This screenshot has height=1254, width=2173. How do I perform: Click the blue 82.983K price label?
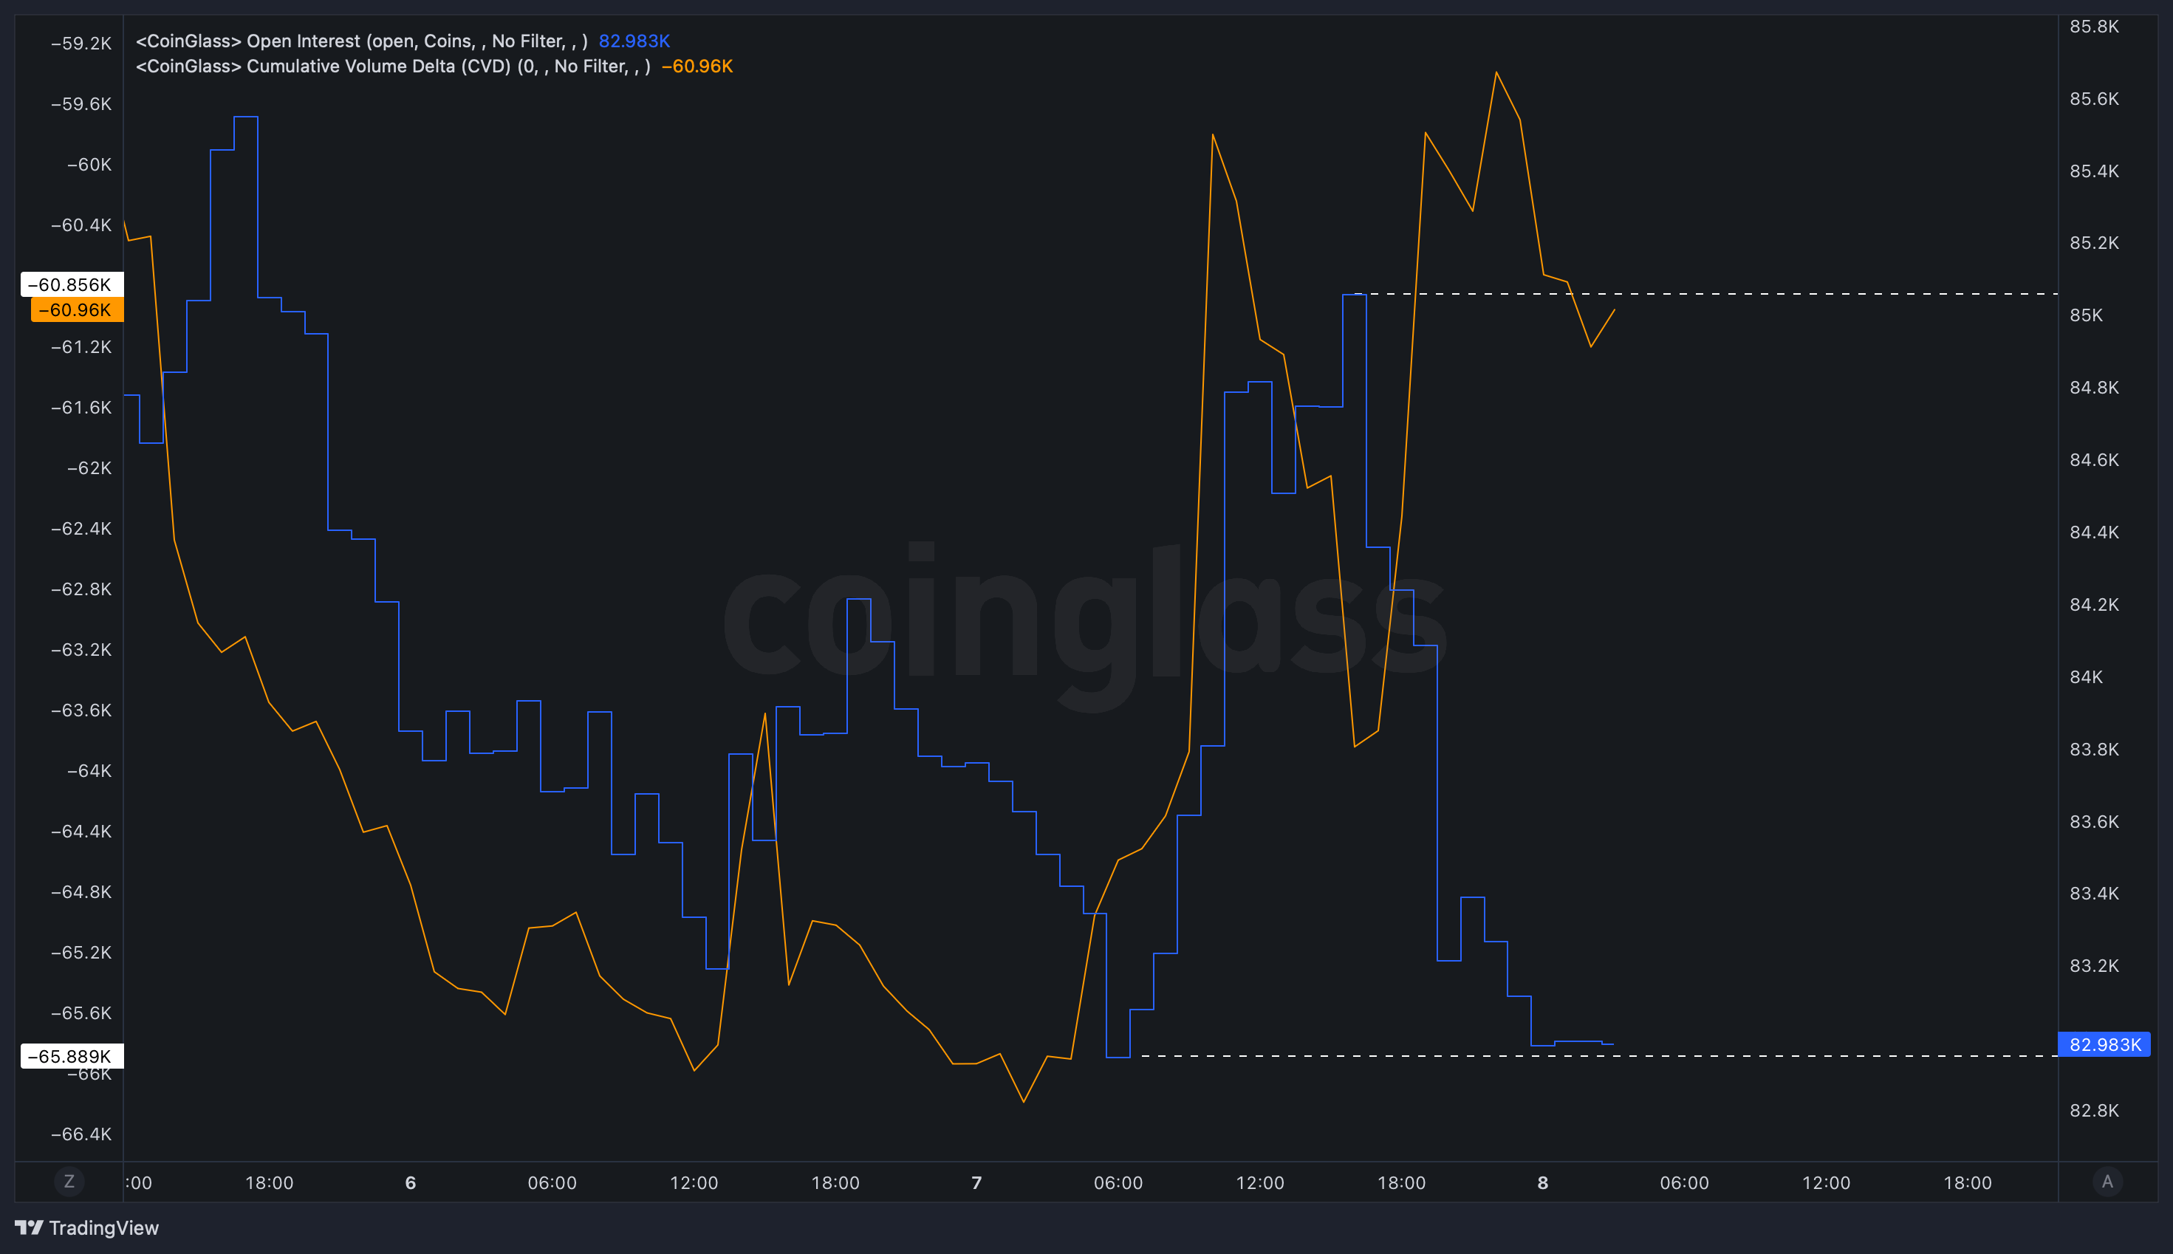pos(2104,1045)
